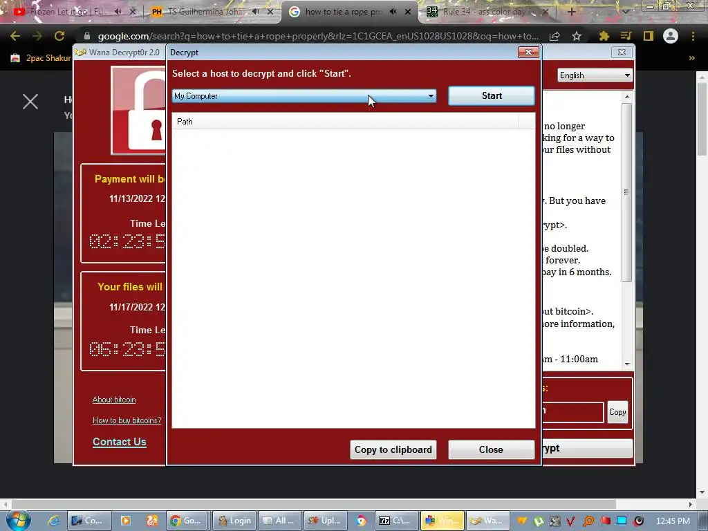
Task: Open the About bitcoin link
Action: pos(114,400)
